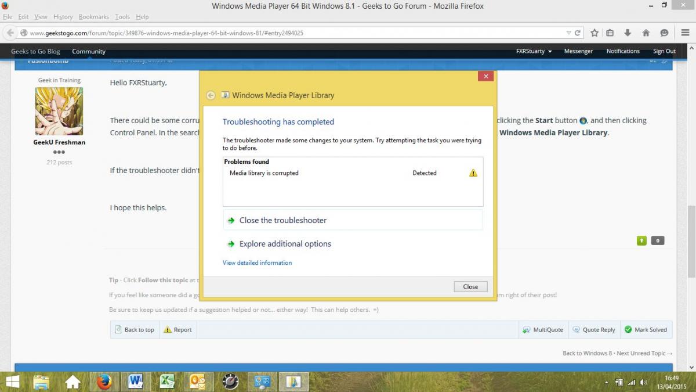The image size is (696, 392).
Task: Open File Explorer from the taskbar
Action: 41,382
